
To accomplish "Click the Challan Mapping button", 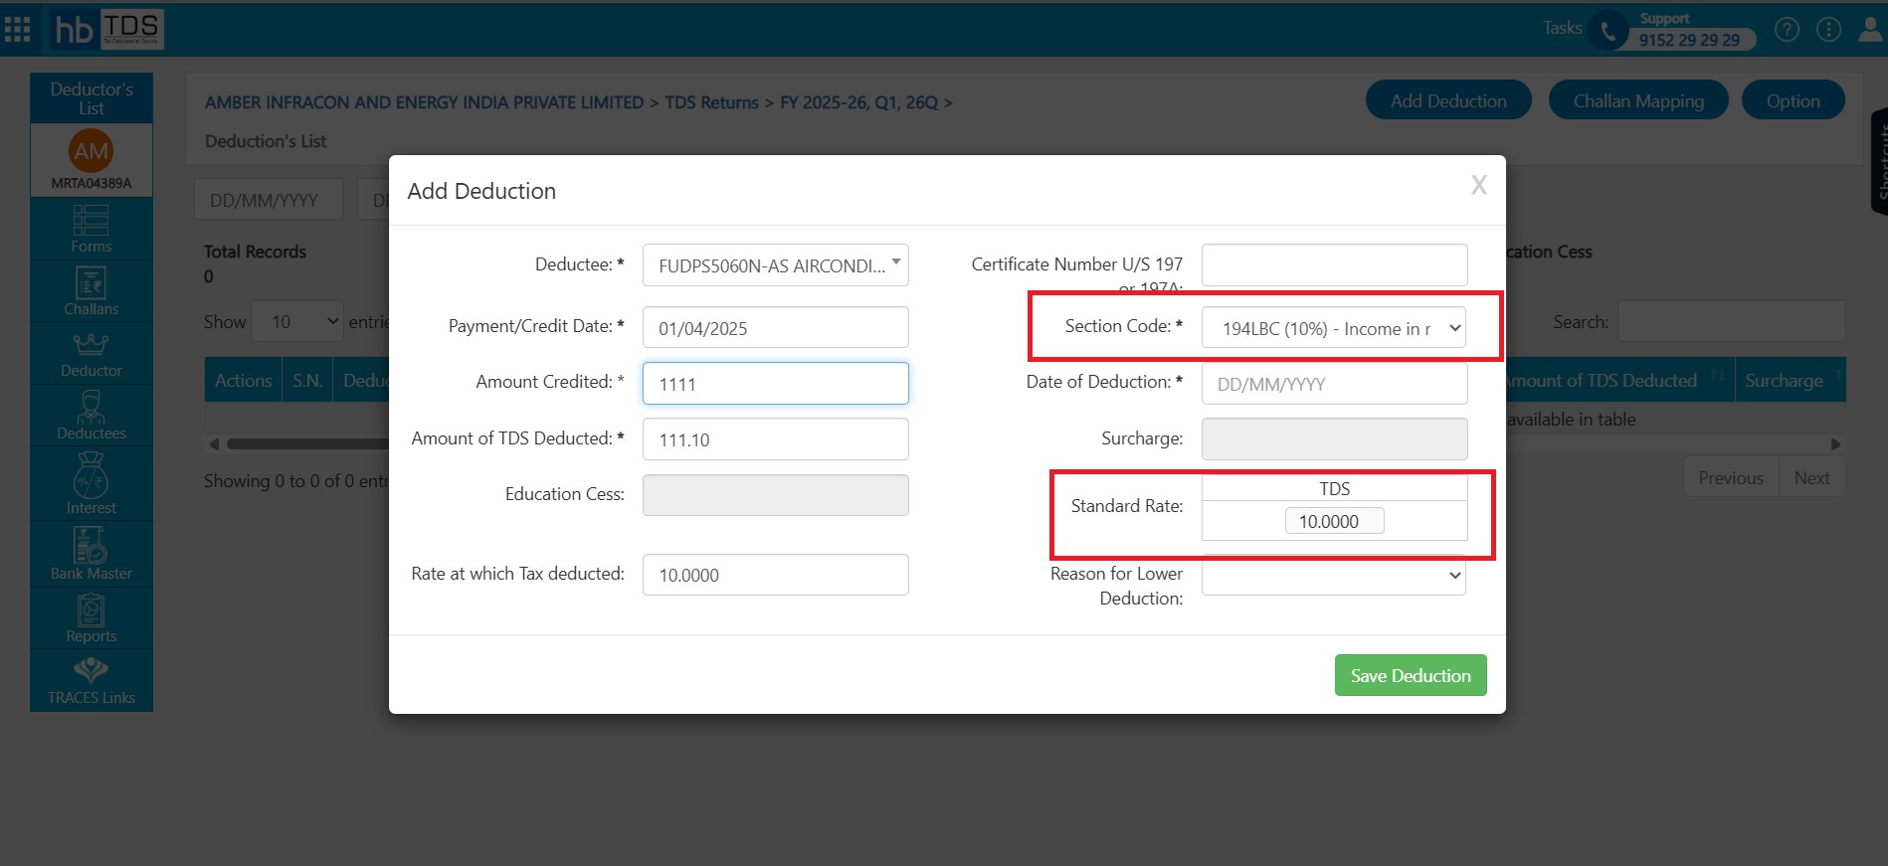I will 1638,100.
